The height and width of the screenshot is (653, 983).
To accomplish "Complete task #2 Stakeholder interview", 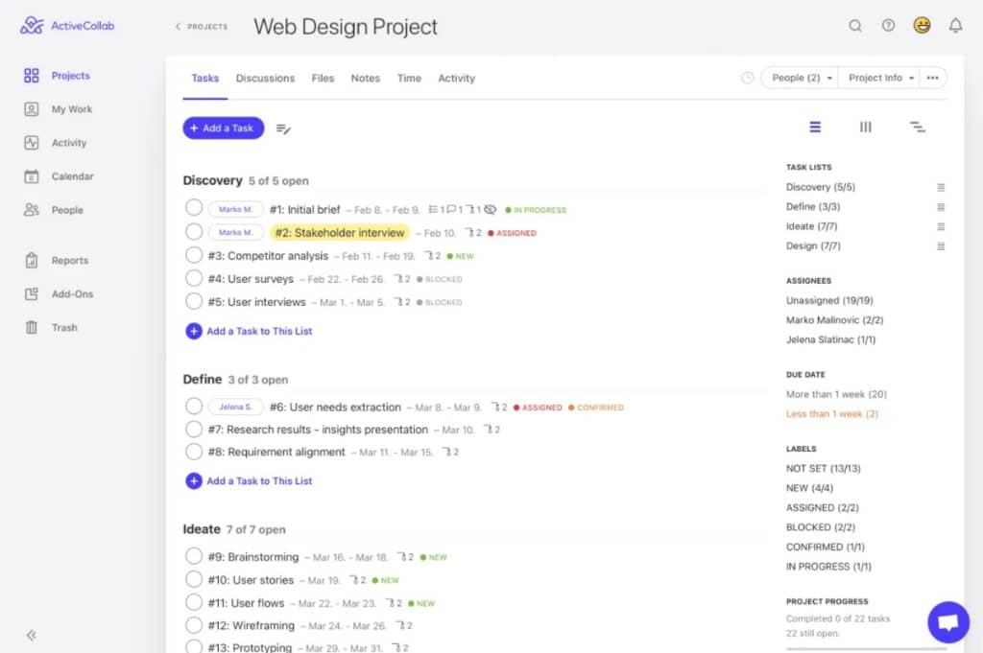I will 194,232.
